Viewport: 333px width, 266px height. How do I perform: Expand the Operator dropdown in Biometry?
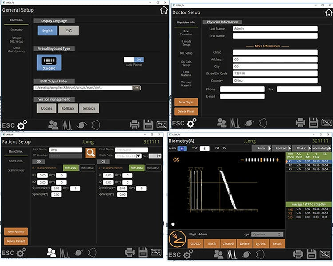(279, 234)
